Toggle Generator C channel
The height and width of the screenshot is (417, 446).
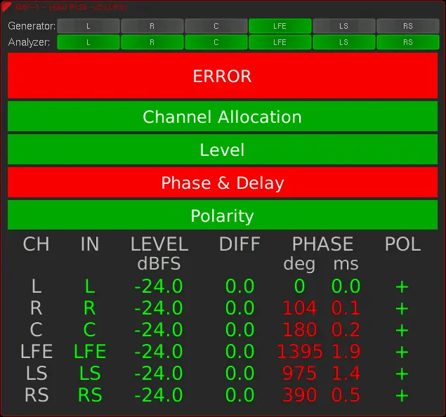(x=216, y=26)
